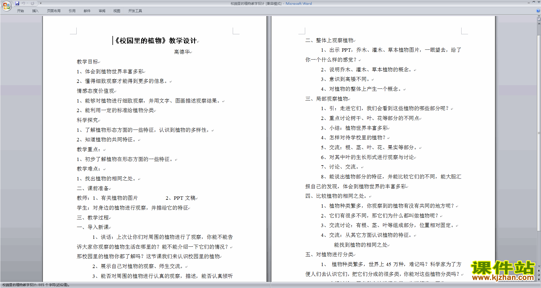Open the 审阅 ribbon tab
This screenshot has width=541, height=288.
[x=102, y=11]
